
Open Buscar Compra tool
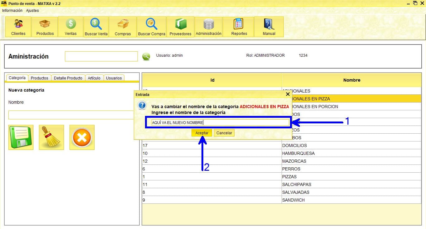point(152,27)
